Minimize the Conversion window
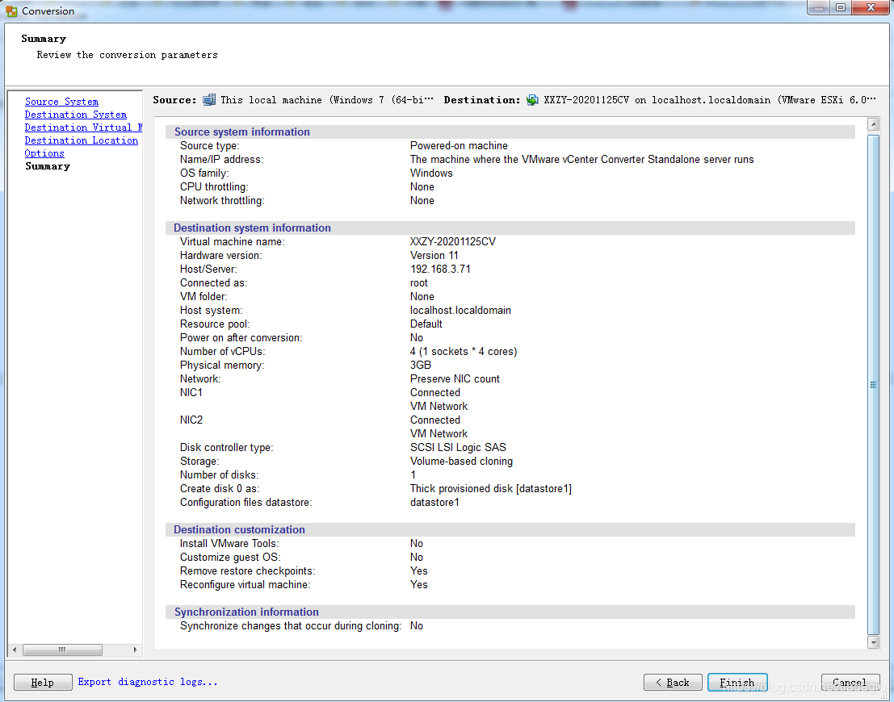This screenshot has width=894, height=702. point(819,7)
